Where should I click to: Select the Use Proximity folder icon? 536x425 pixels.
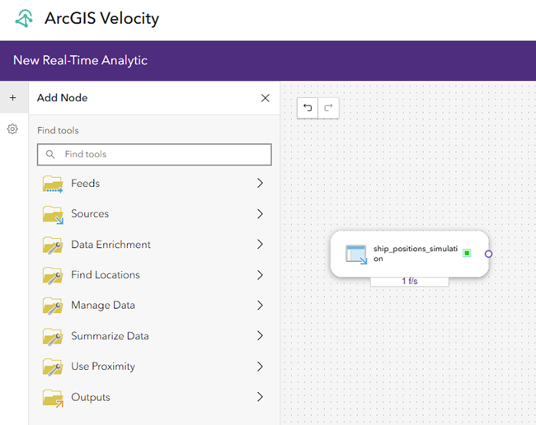[53, 367]
